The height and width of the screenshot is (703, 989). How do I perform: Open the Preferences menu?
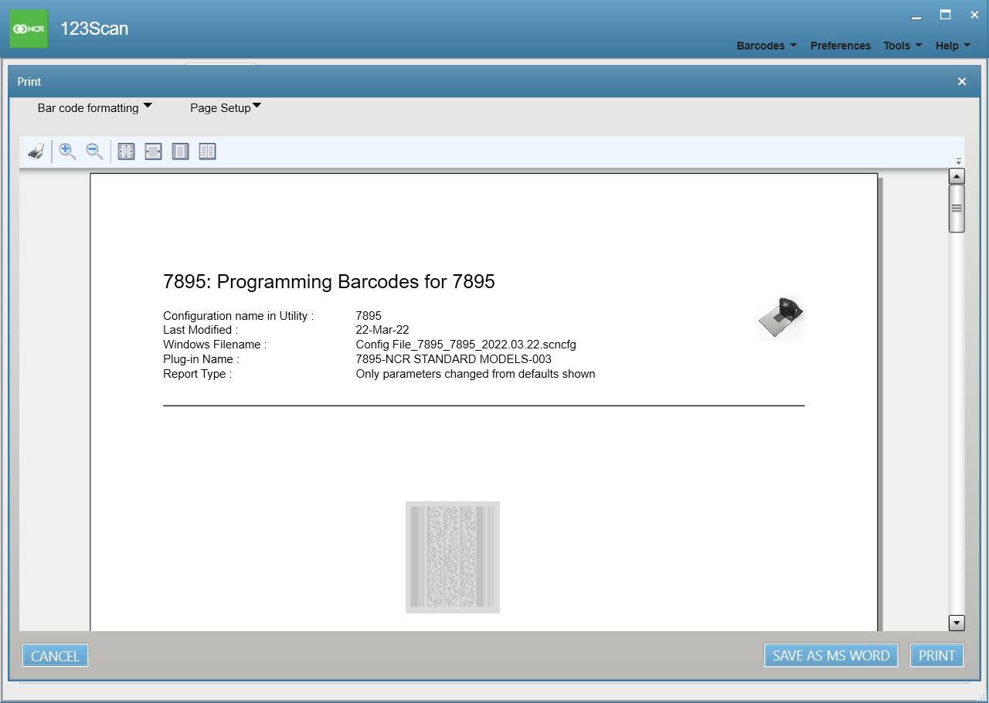point(841,46)
